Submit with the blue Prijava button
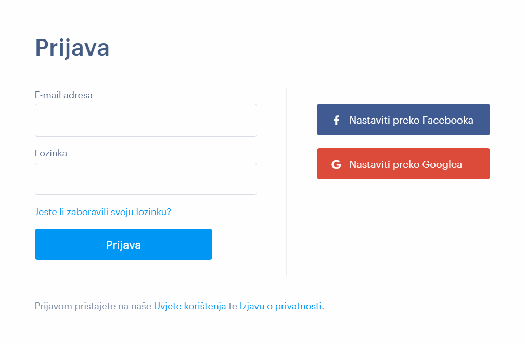Image resolution: width=525 pixels, height=344 pixels. 123,244
